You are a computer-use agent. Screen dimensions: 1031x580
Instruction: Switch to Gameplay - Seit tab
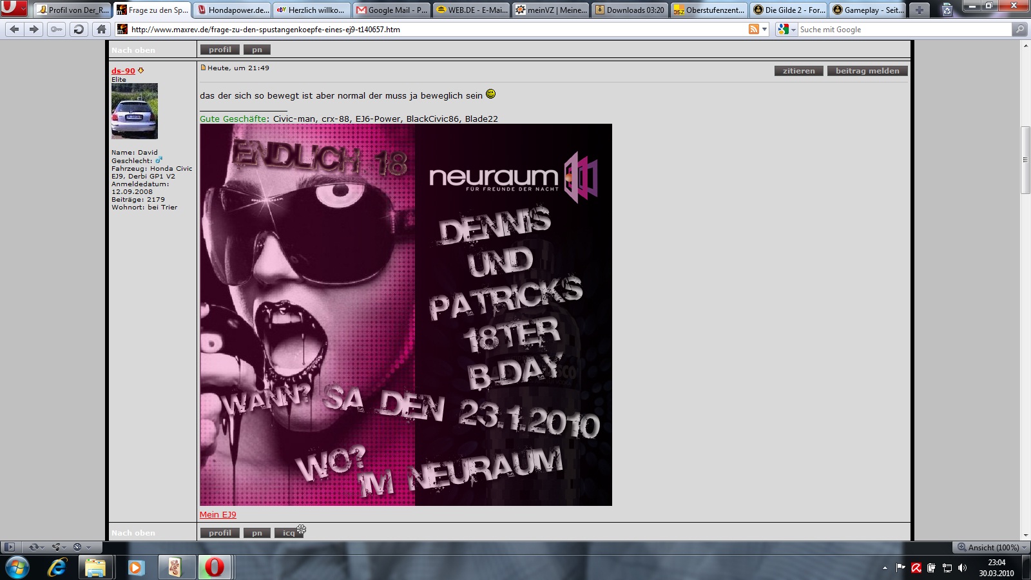pos(869,10)
